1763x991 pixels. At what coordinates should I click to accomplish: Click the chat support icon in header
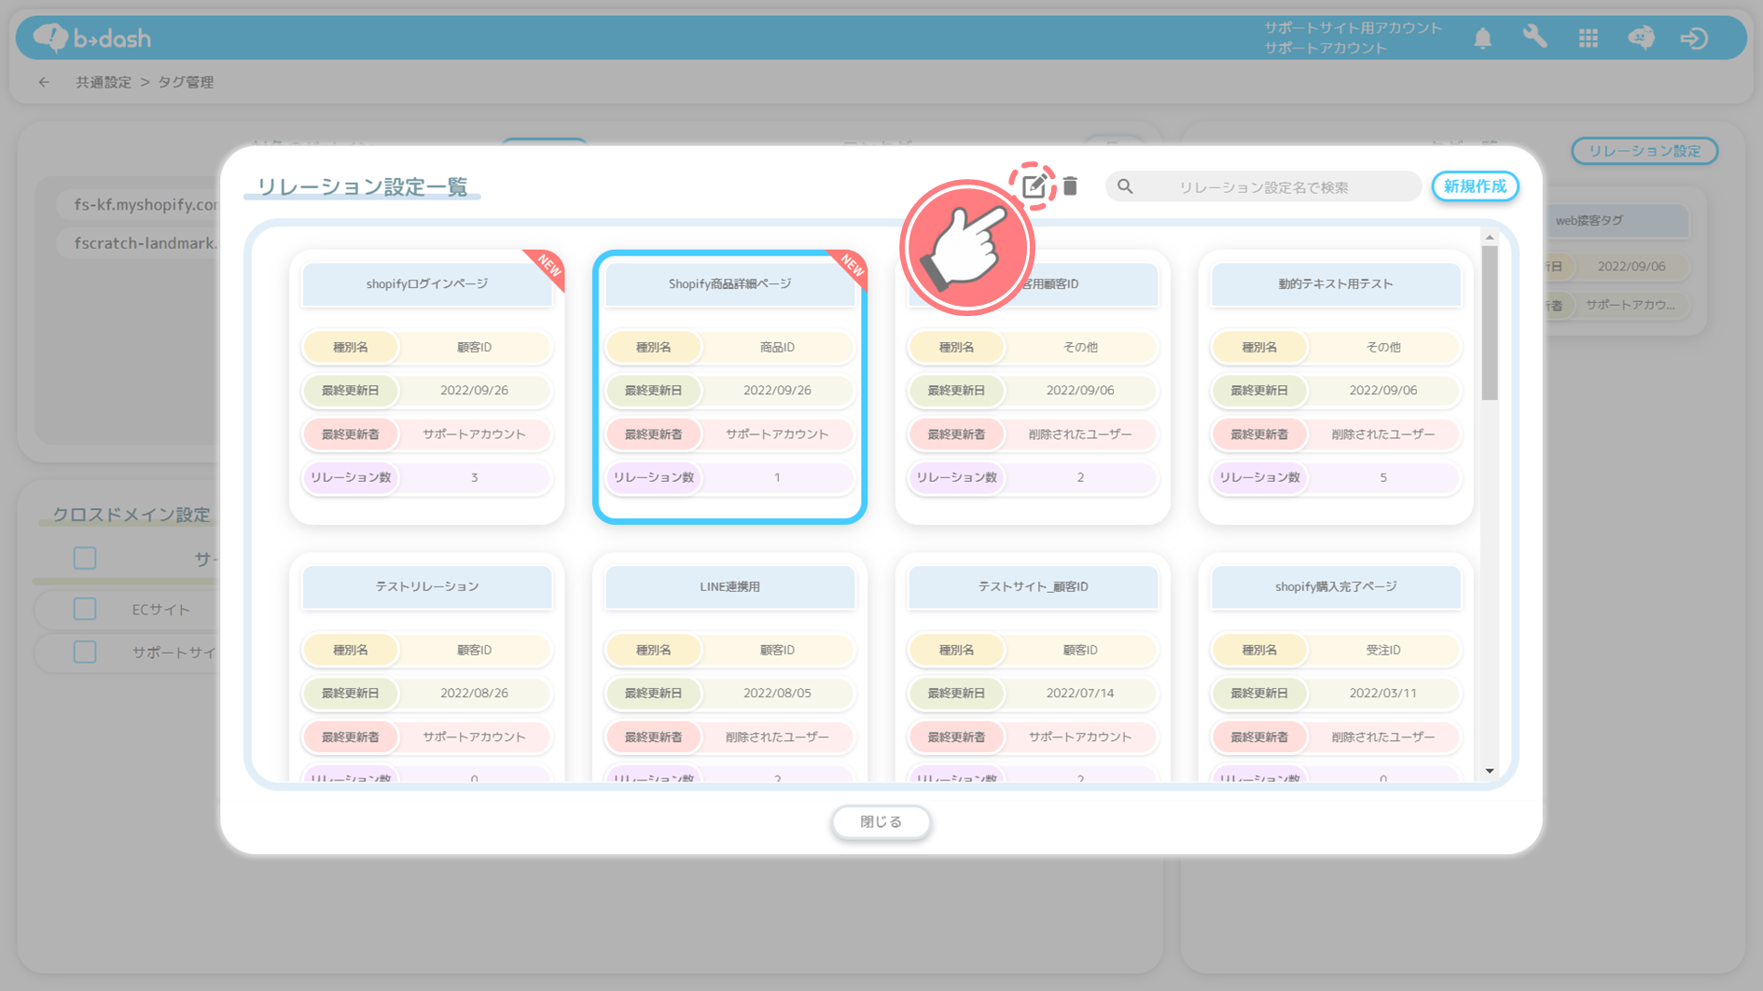[1642, 37]
